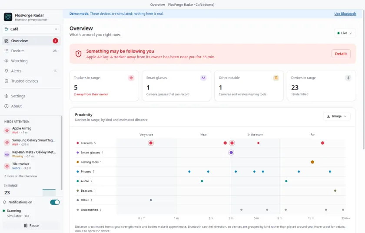Select Ray-Ban Meta / Oakley Meta entry
The width and height of the screenshot is (365, 233).
click(x=31, y=154)
